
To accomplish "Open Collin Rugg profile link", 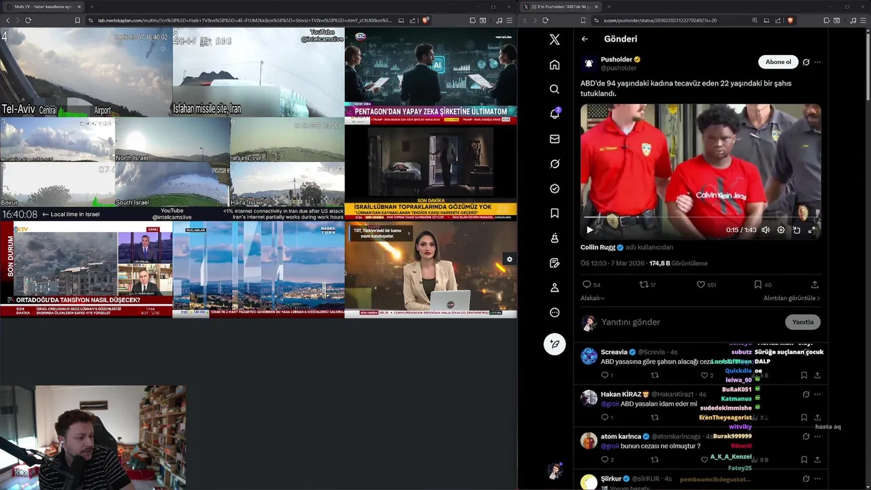I will [597, 247].
